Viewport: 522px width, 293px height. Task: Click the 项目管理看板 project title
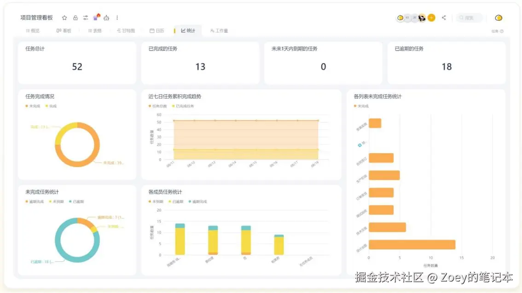point(37,17)
